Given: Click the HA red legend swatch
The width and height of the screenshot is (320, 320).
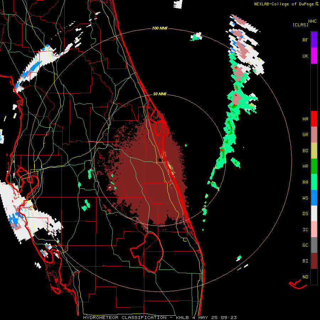Looking at the screenshot, I should tap(314, 119).
